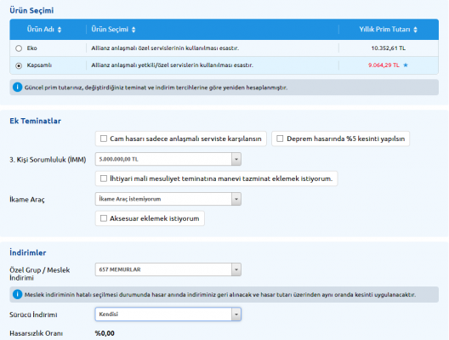Viewport: 449px width, 340px height.
Task: Tick manevi tazminat eklemek istiyorum checkbox
Action: 104,178
